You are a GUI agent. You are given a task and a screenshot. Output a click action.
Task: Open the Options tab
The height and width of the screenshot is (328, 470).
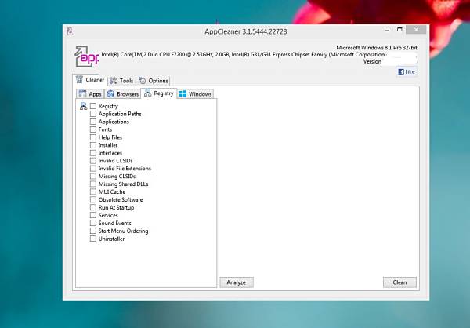click(x=154, y=81)
